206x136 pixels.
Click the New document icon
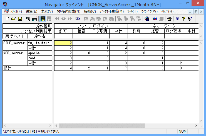point(8,19)
